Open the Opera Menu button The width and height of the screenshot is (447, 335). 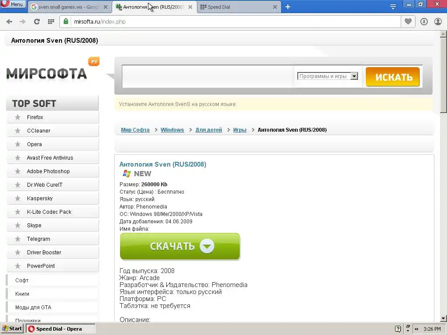click(x=13, y=4)
